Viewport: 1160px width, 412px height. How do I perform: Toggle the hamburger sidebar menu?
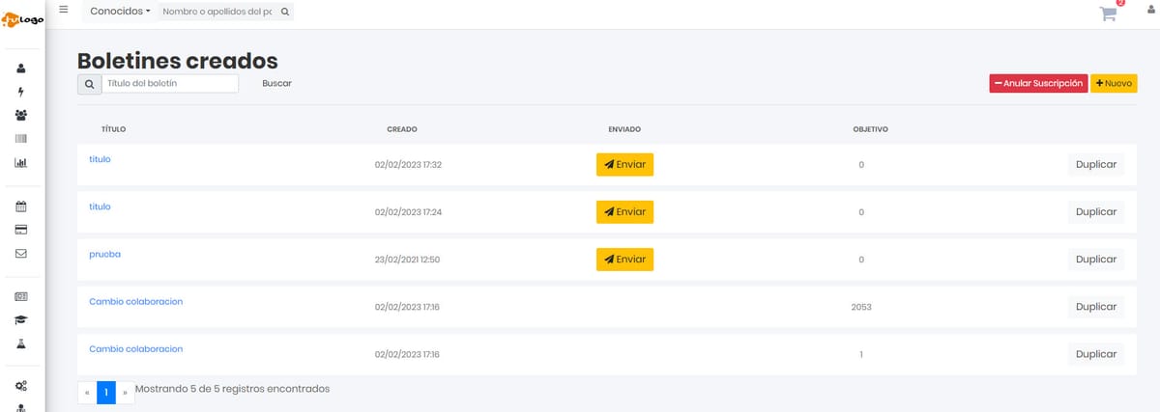click(64, 10)
